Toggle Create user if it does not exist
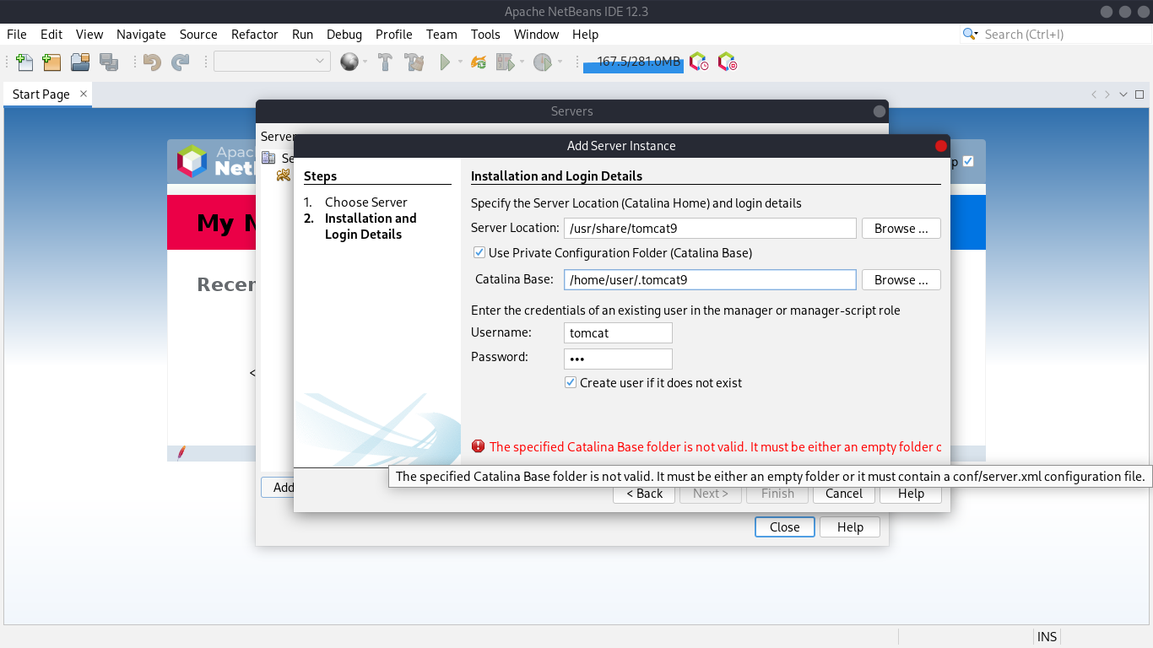This screenshot has width=1153, height=648. [x=571, y=382]
